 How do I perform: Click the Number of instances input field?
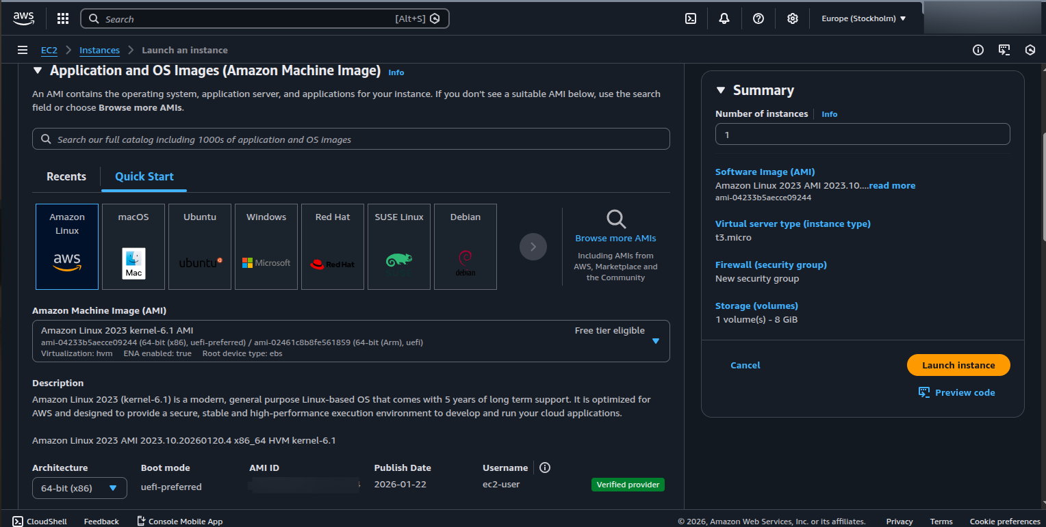tap(862, 134)
